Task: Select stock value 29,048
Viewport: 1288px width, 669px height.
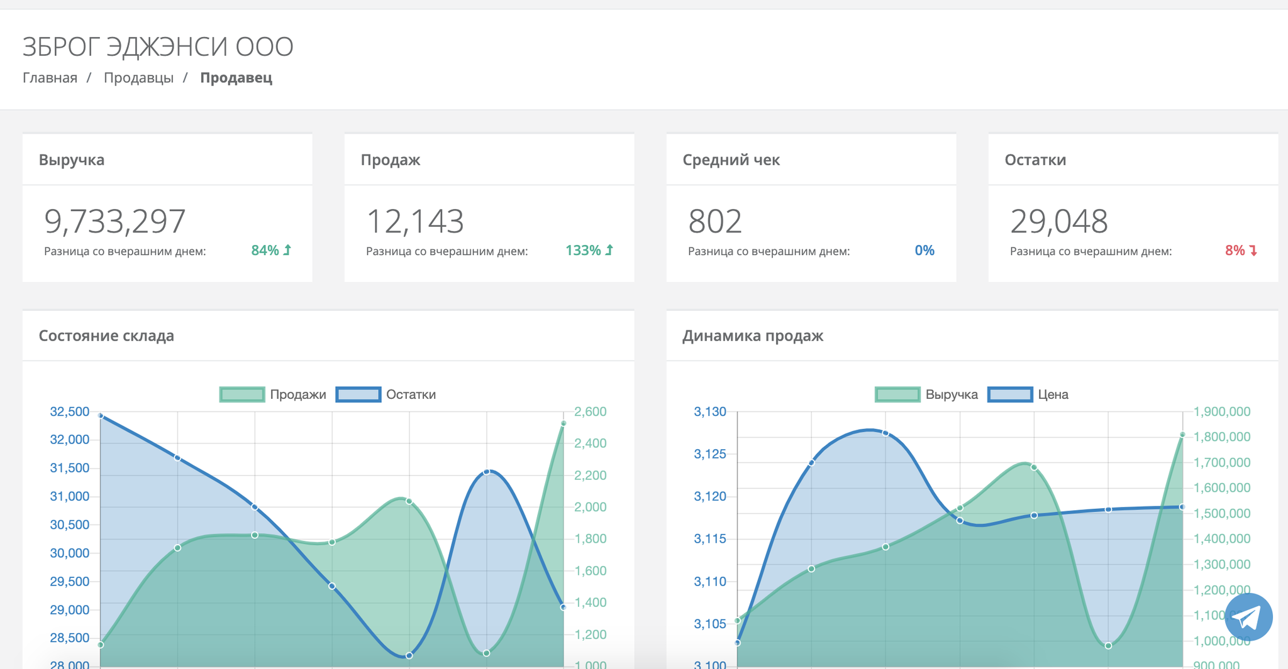Action: (1059, 221)
